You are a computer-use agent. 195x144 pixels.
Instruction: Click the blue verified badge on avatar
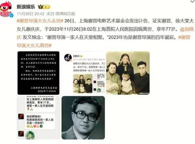[x=12, y=16]
